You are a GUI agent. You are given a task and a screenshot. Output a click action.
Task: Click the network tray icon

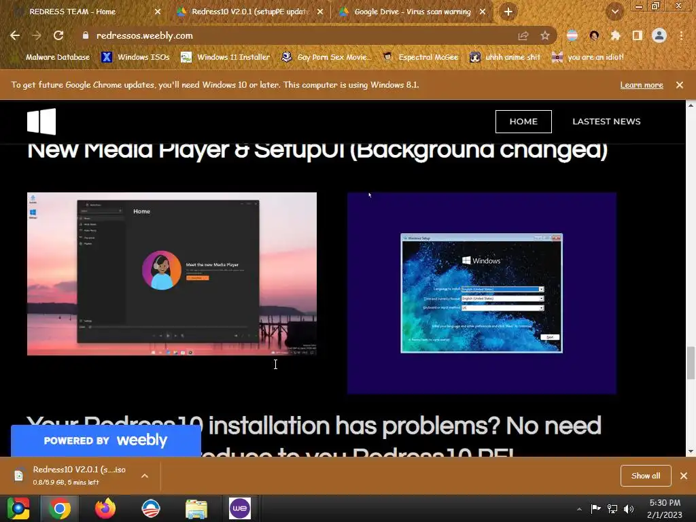click(x=612, y=509)
